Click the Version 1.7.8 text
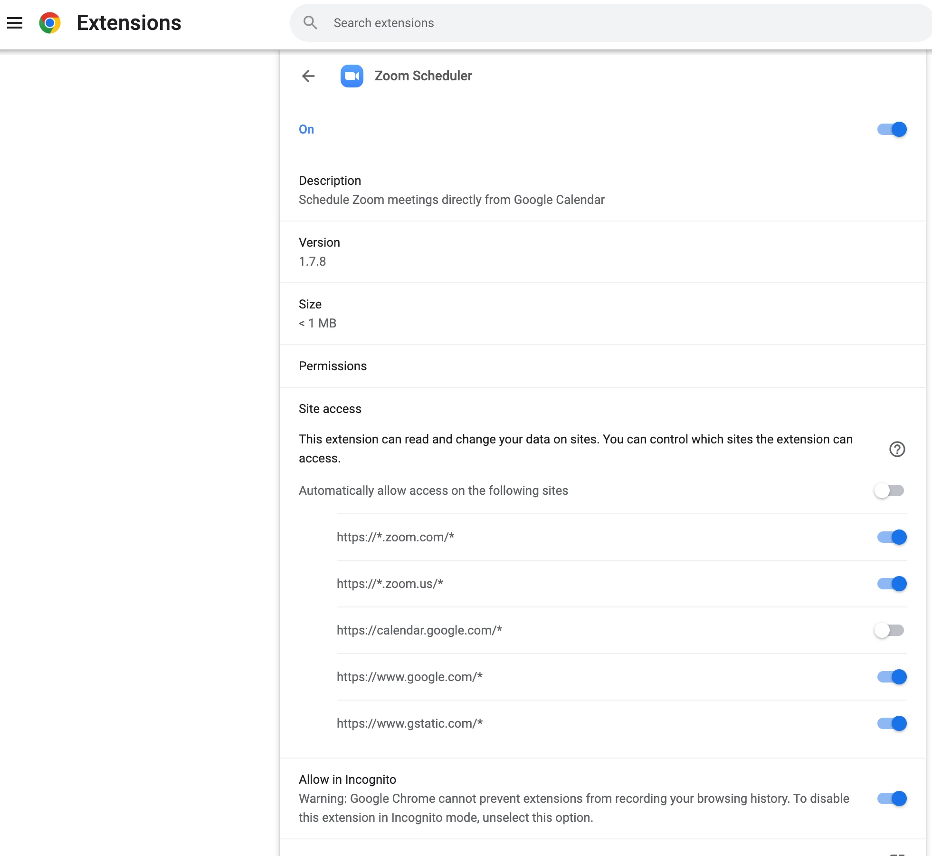Image resolution: width=932 pixels, height=856 pixels. coord(312,261)
